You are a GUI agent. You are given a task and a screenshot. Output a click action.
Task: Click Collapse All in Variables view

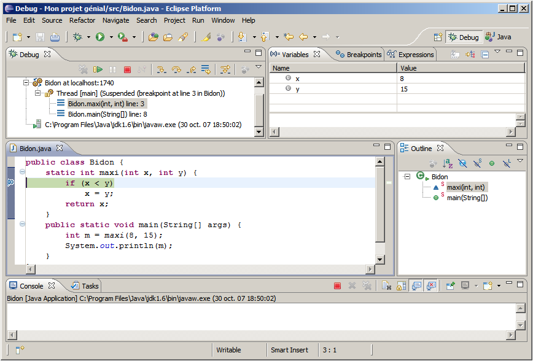pyautogui.click(x=484, y=55)
